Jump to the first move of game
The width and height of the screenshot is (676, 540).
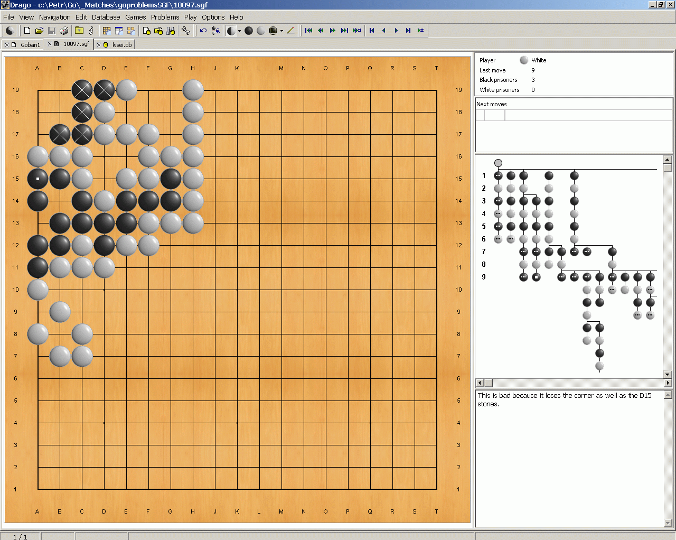[309, 31]
